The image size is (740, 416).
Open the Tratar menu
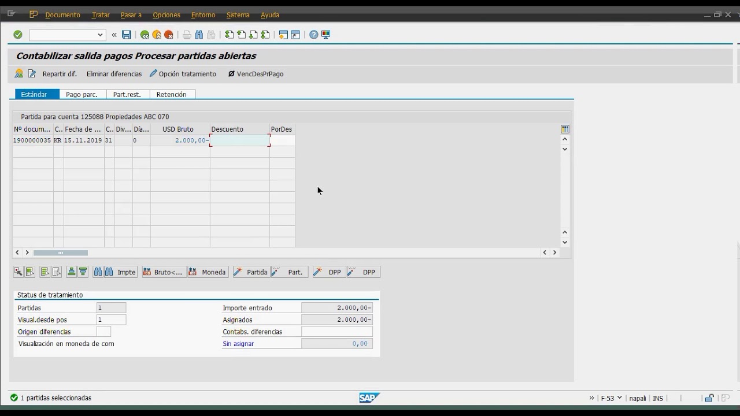coord(101,15)
